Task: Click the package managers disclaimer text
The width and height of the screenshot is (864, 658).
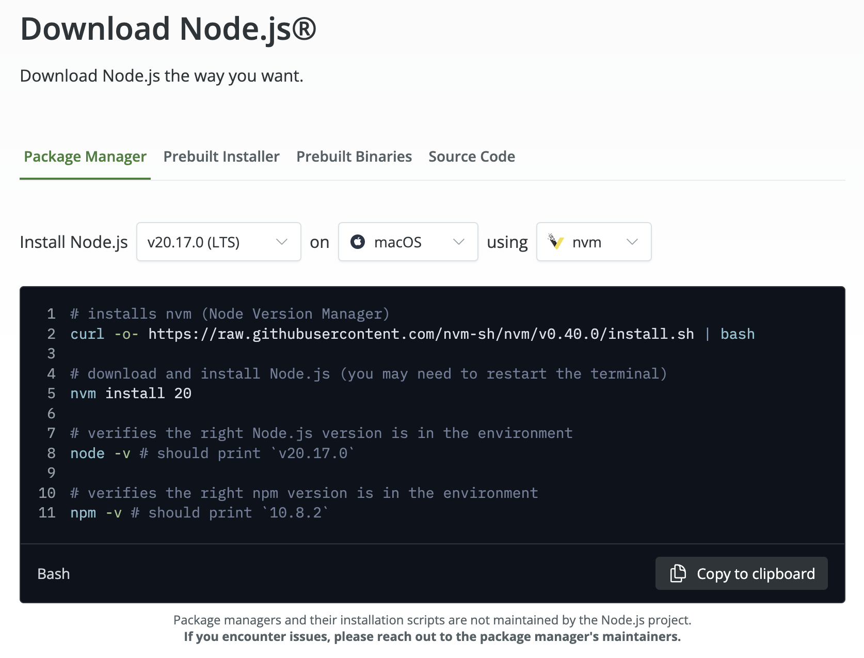Action: coord(433,620)
